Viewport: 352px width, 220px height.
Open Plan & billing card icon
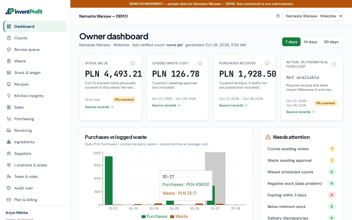[x=9, y=200]
